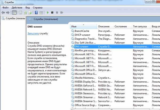Click the gear icon beside Mozilla Maintena...

[x=73, y=78]
